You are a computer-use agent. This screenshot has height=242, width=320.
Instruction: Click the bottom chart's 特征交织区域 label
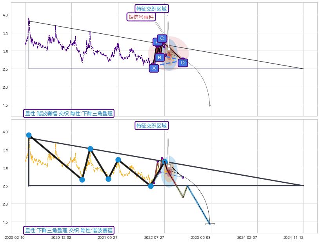pos(151,126)
